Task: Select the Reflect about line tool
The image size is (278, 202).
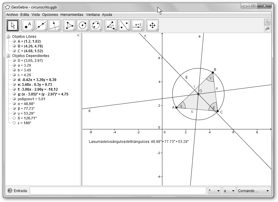Action: pyautogui.click(x=124, y=26)
